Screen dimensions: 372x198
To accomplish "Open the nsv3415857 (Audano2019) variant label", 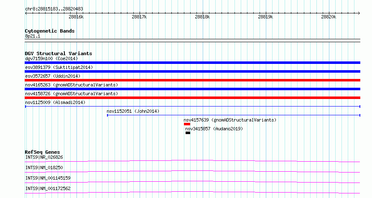I will pyautogui.click(x=214, y=129).
